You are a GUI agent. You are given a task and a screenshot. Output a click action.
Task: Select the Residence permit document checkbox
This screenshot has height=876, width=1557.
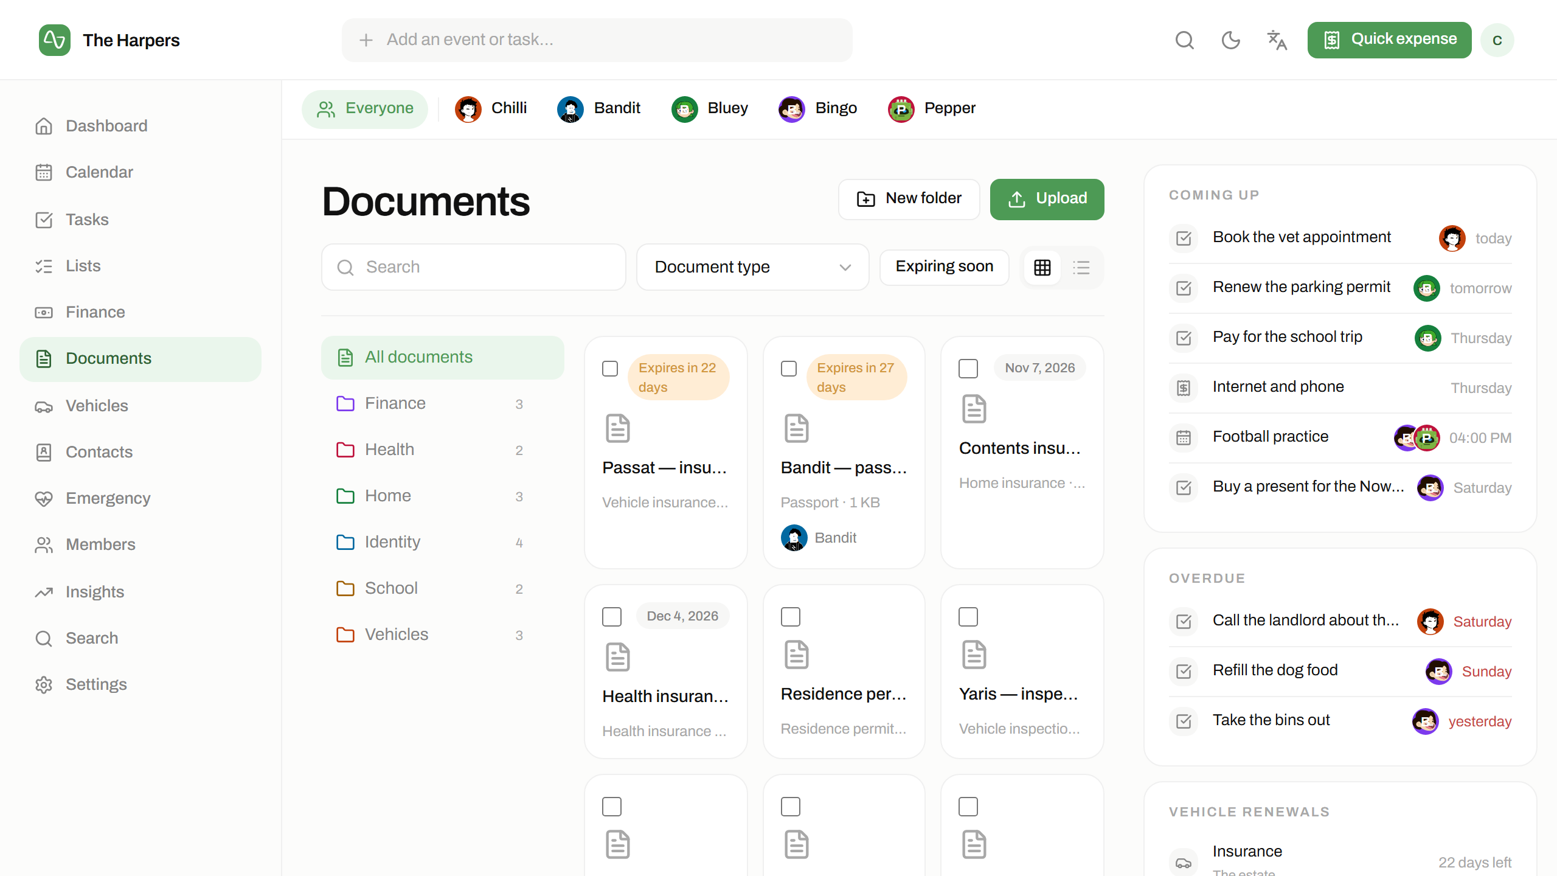coord(791,617)
